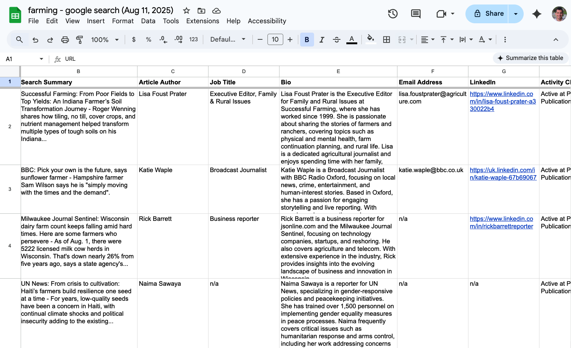This screenshot has width=571, height=348.
Task: Click the Summarize this table button
Action: coord(530,58)
